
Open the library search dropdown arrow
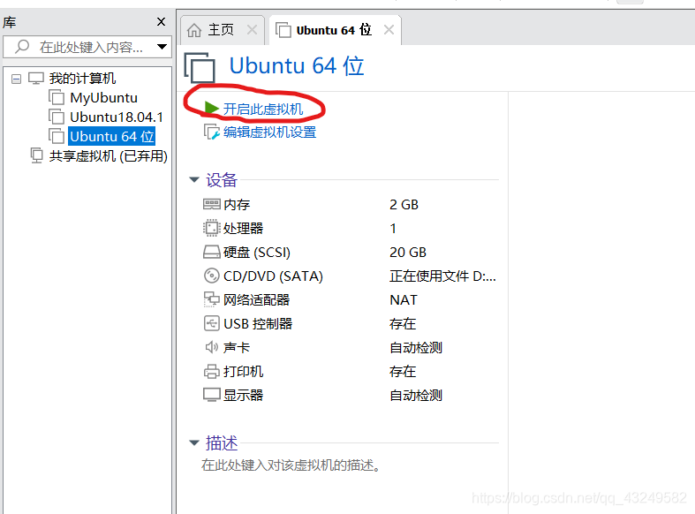pos(162,47)
